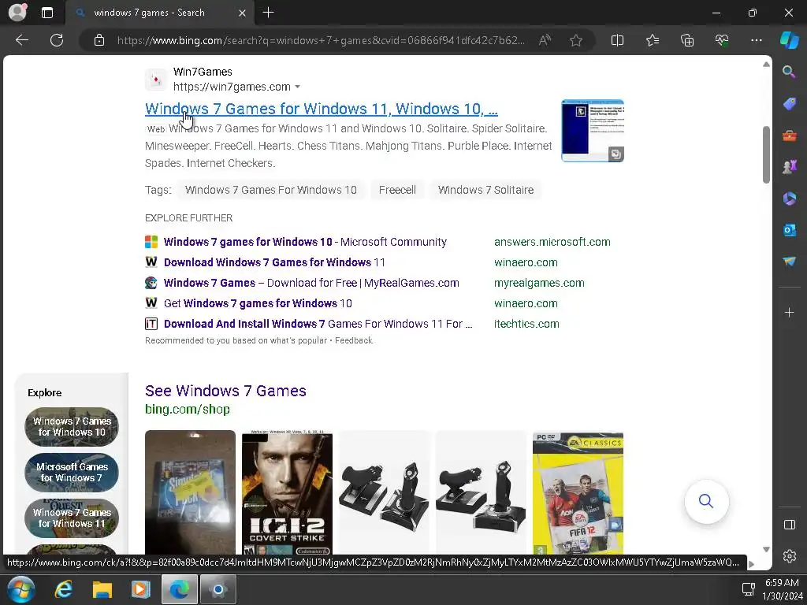Viewport: 807px width, 605px height.
Task: Toggle split screen view icon
Action: tap(617, 40)
